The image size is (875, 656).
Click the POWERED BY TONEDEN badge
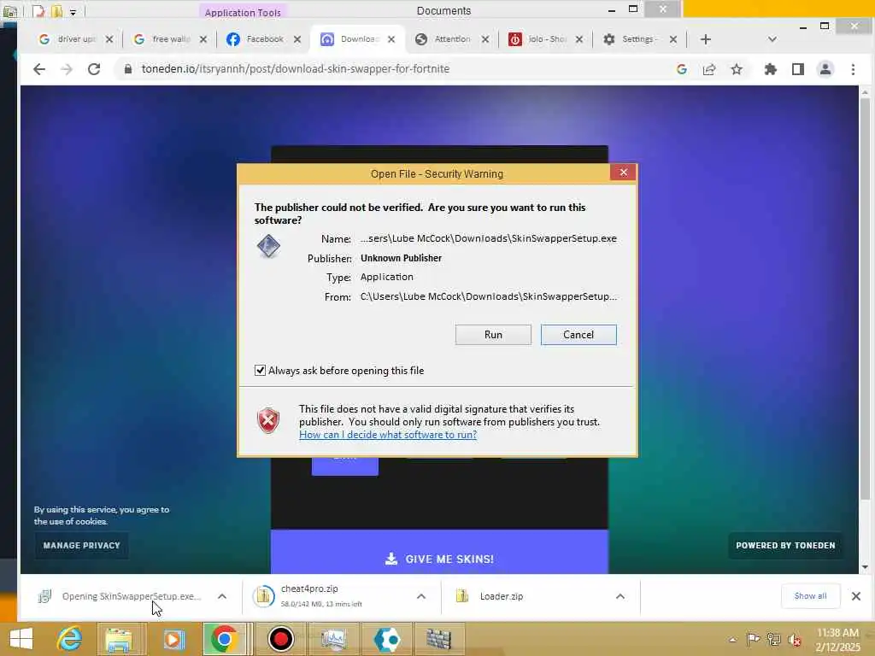[x=785, y=546]
